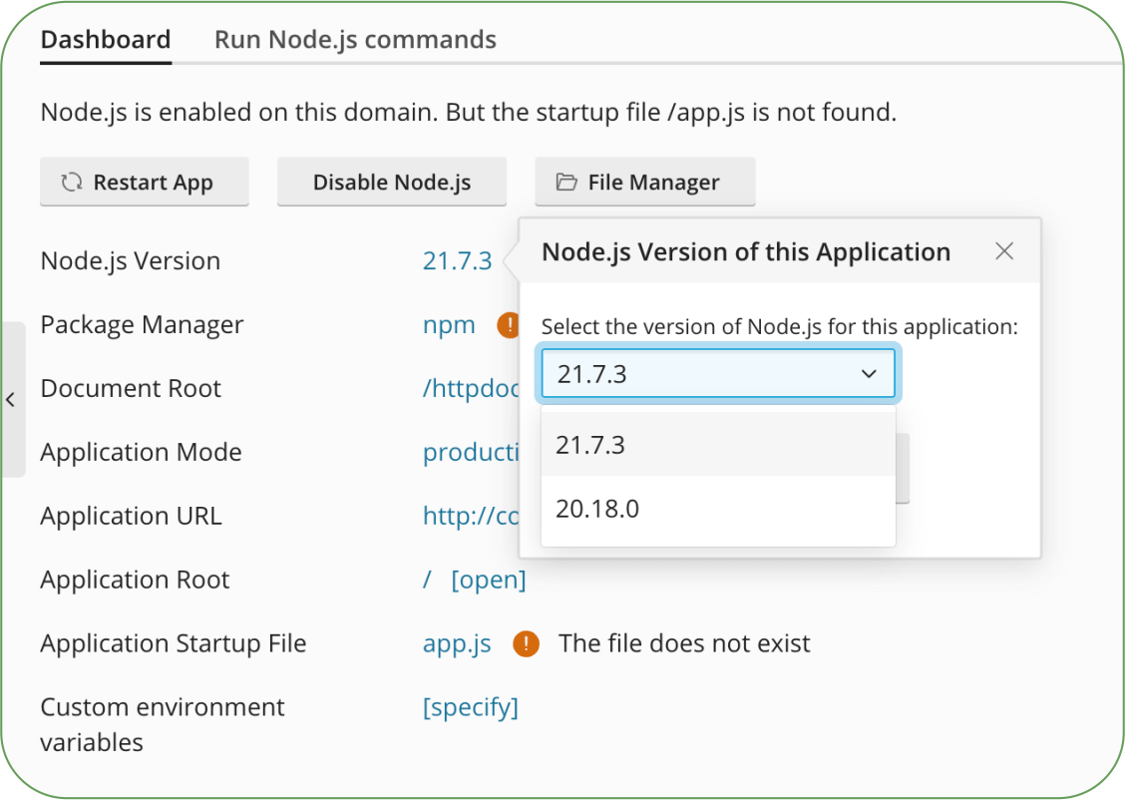Click the popup title 'Node.js Version of this Application'

[746, 251]
